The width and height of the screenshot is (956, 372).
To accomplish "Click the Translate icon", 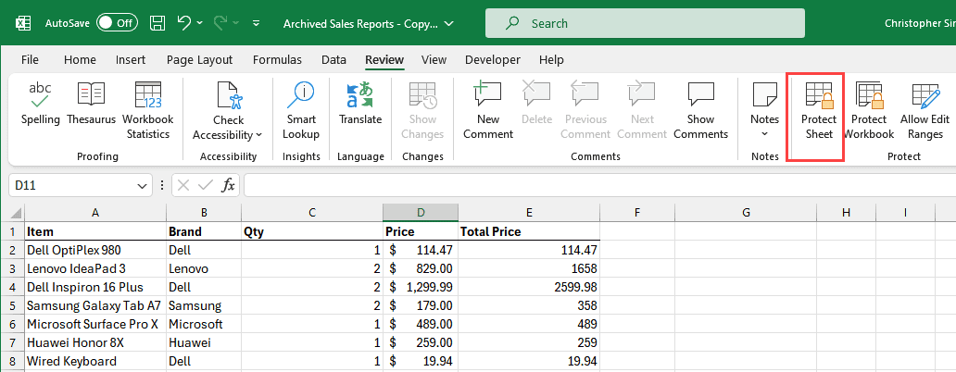I will tap(360, 95).
